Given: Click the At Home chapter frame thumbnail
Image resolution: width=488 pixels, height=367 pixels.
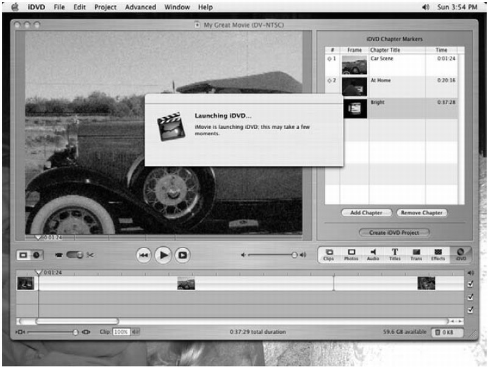Looking at the screenshot, I should point(354,87).
